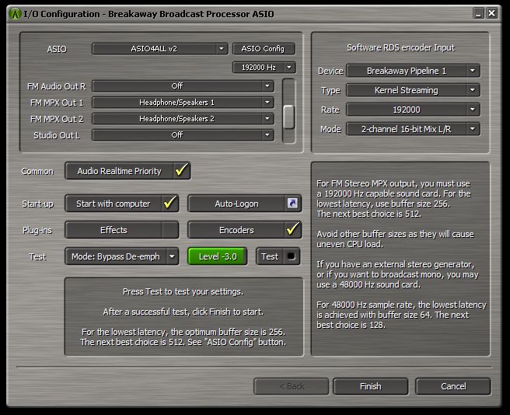Minimize the I/O Configuration window

click(x=478, y=14)
